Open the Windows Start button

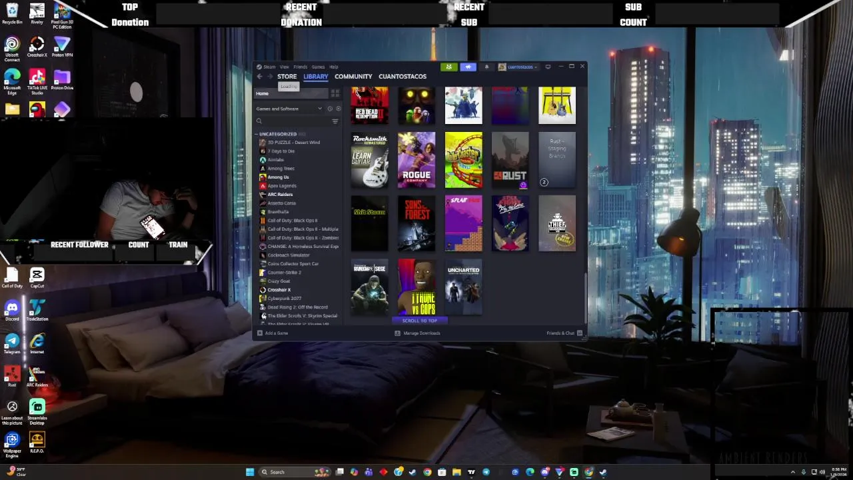(250, 472)
